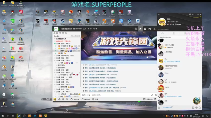
Task: Click 播放伴奏 play accompaniment button
Action: tap(85, 99)
